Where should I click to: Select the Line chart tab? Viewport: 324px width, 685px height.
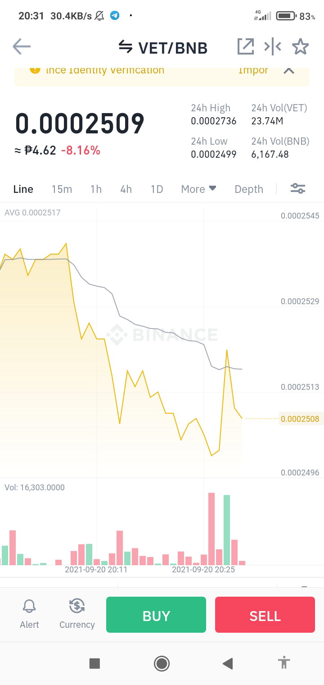click(23, 189)
